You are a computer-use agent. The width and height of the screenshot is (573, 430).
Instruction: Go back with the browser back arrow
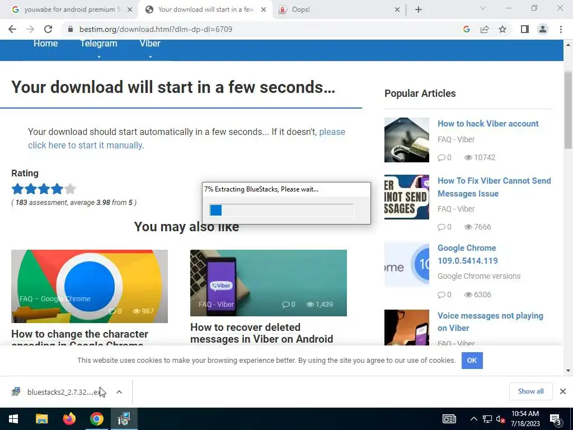(12, 29)
